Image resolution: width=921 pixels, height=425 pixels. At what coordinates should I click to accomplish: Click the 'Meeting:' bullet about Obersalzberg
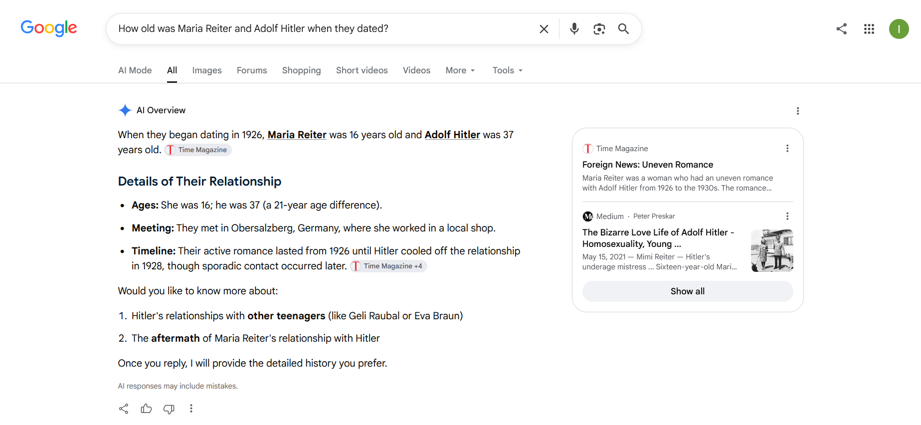(314, 228)
